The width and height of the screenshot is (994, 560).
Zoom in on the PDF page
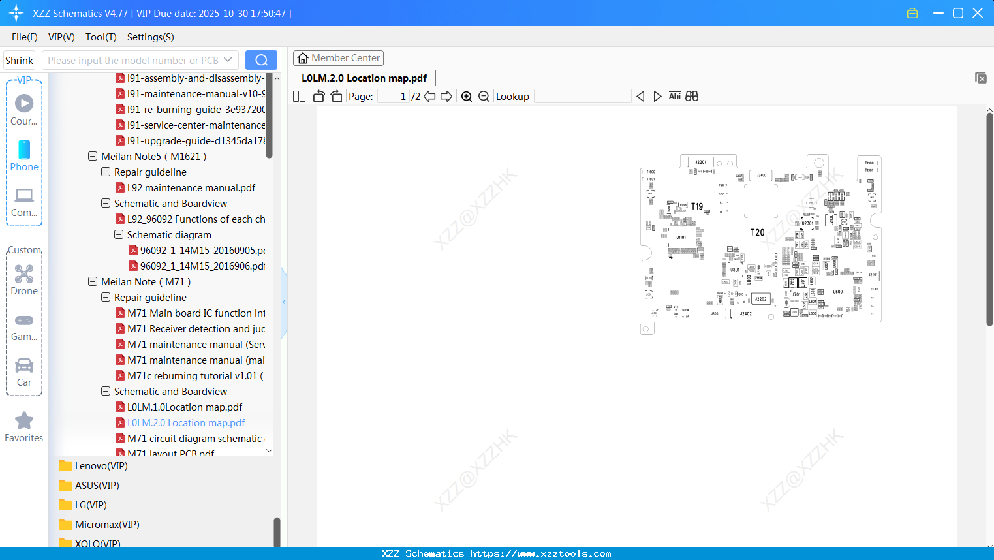467,96
